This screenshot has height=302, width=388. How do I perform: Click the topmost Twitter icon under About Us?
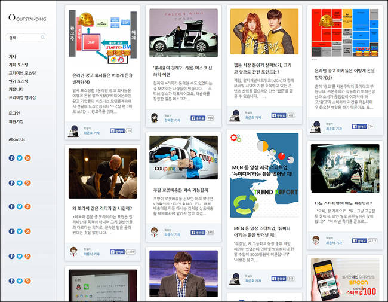(x=19, y=158)
